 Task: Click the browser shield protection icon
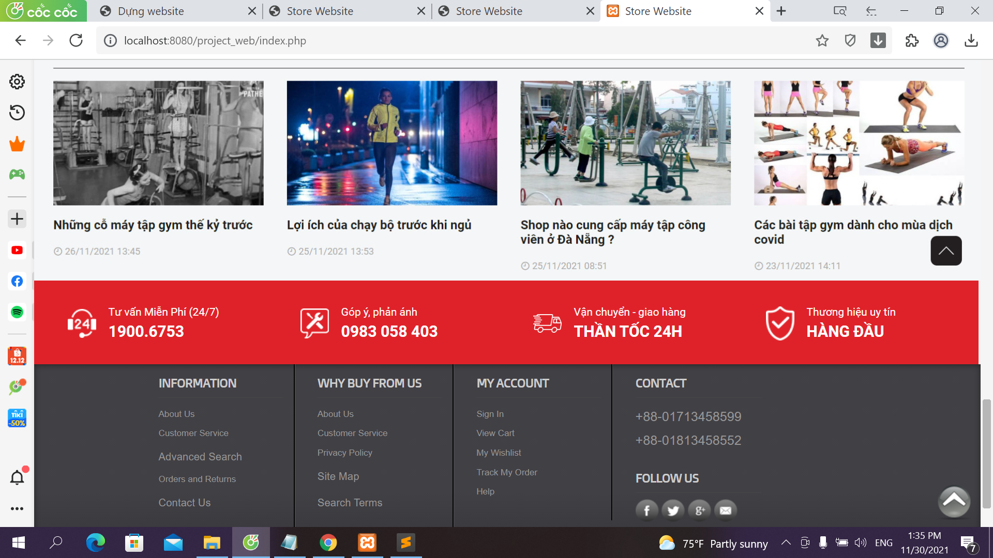(850, 40)
